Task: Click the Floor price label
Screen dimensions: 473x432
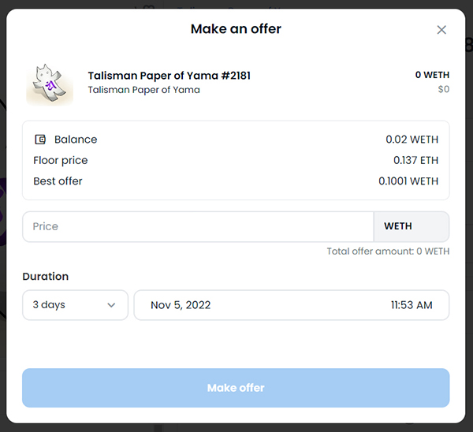Action: tap(61, 161)
